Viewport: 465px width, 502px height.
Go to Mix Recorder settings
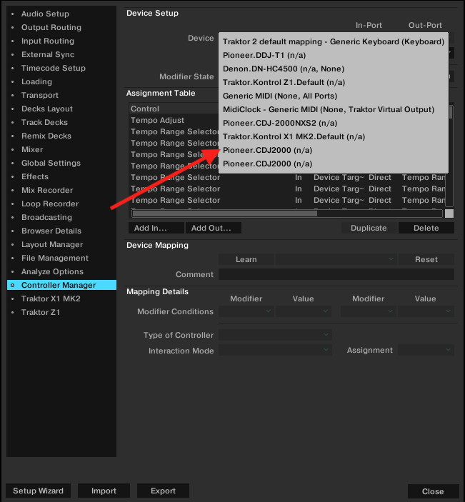coord(47,190)
